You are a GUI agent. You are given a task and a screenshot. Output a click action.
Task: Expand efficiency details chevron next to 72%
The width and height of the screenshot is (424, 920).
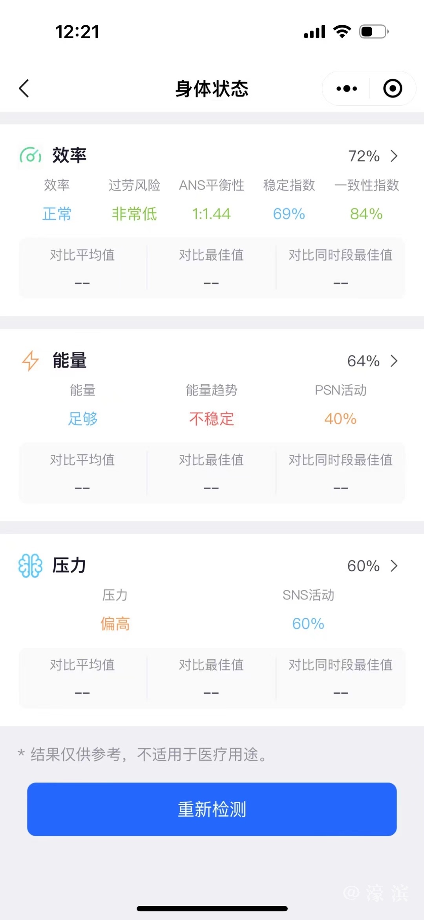point(394,156)
